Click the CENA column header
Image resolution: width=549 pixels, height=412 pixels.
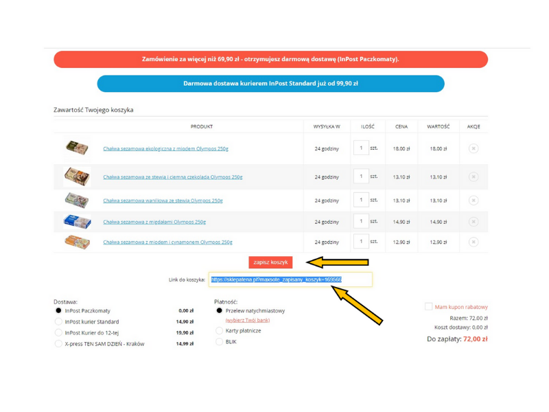(x=401, y=126)
